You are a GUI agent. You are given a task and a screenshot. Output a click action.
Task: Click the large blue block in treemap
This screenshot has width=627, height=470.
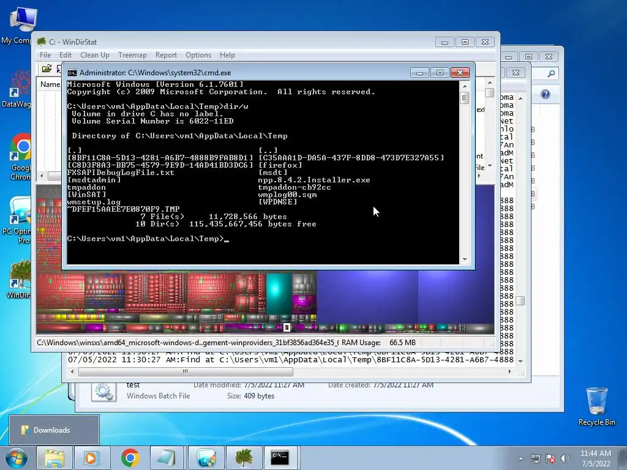pyautogui.click(x=367, y=296)
